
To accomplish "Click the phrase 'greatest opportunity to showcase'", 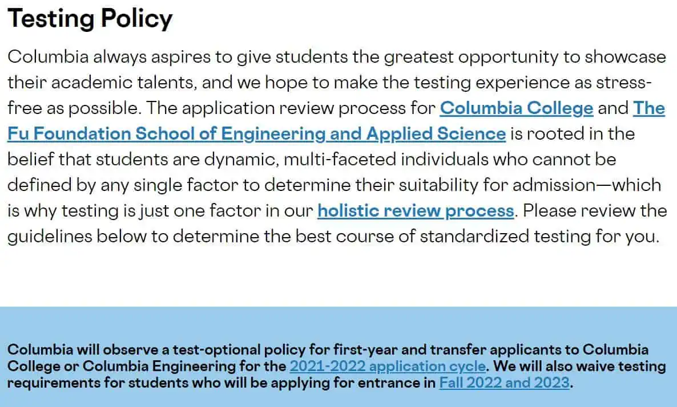I will point(525,57).
